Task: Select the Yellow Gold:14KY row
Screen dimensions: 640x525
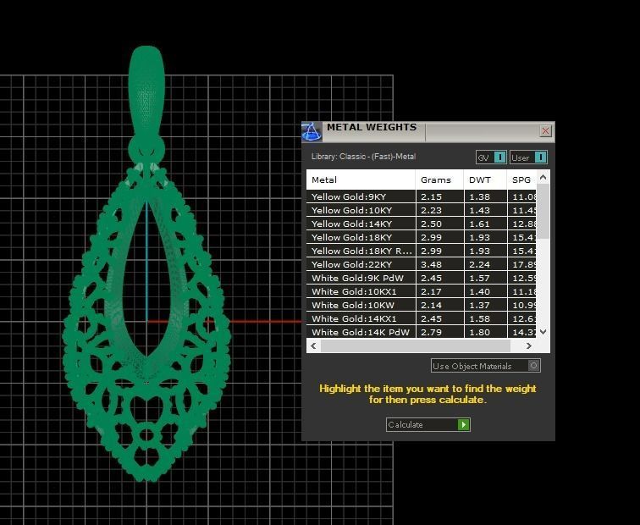Action: point(422,224)
